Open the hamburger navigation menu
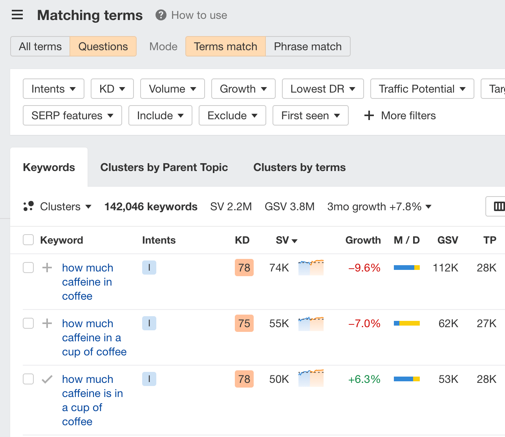The width and height of the screenshot is (505, 437). [x=17, y=15]
